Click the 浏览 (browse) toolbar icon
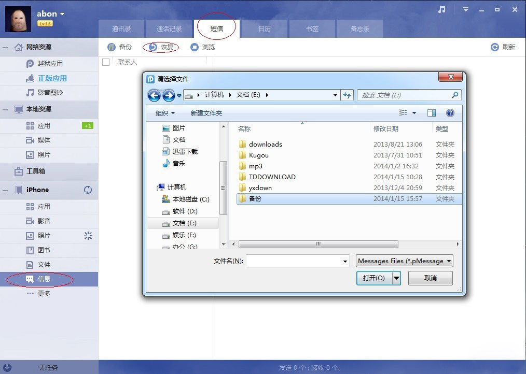 [x=195, y=47]
